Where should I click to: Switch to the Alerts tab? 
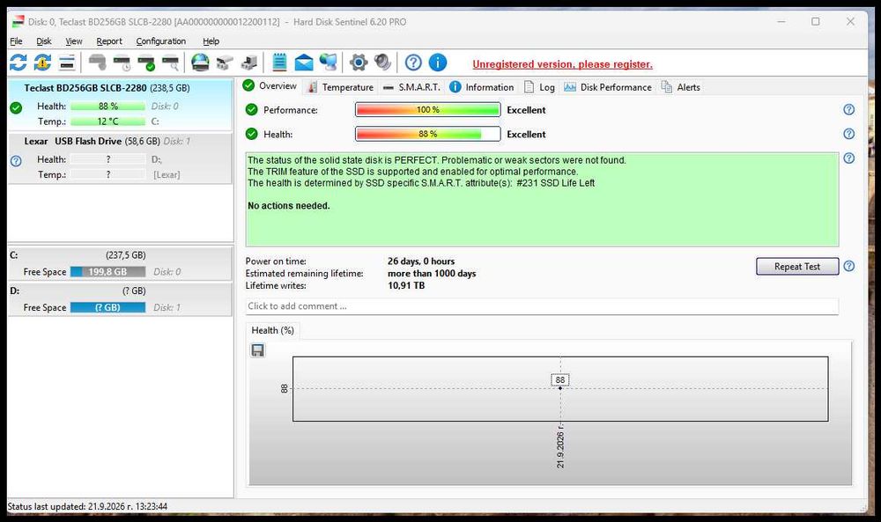coord(681,87)
